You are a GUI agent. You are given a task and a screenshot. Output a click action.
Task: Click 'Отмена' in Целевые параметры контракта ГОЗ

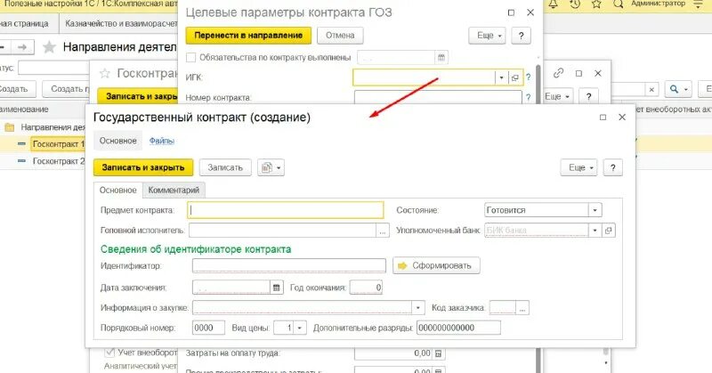pyautogui.click(x=340, y=36)
